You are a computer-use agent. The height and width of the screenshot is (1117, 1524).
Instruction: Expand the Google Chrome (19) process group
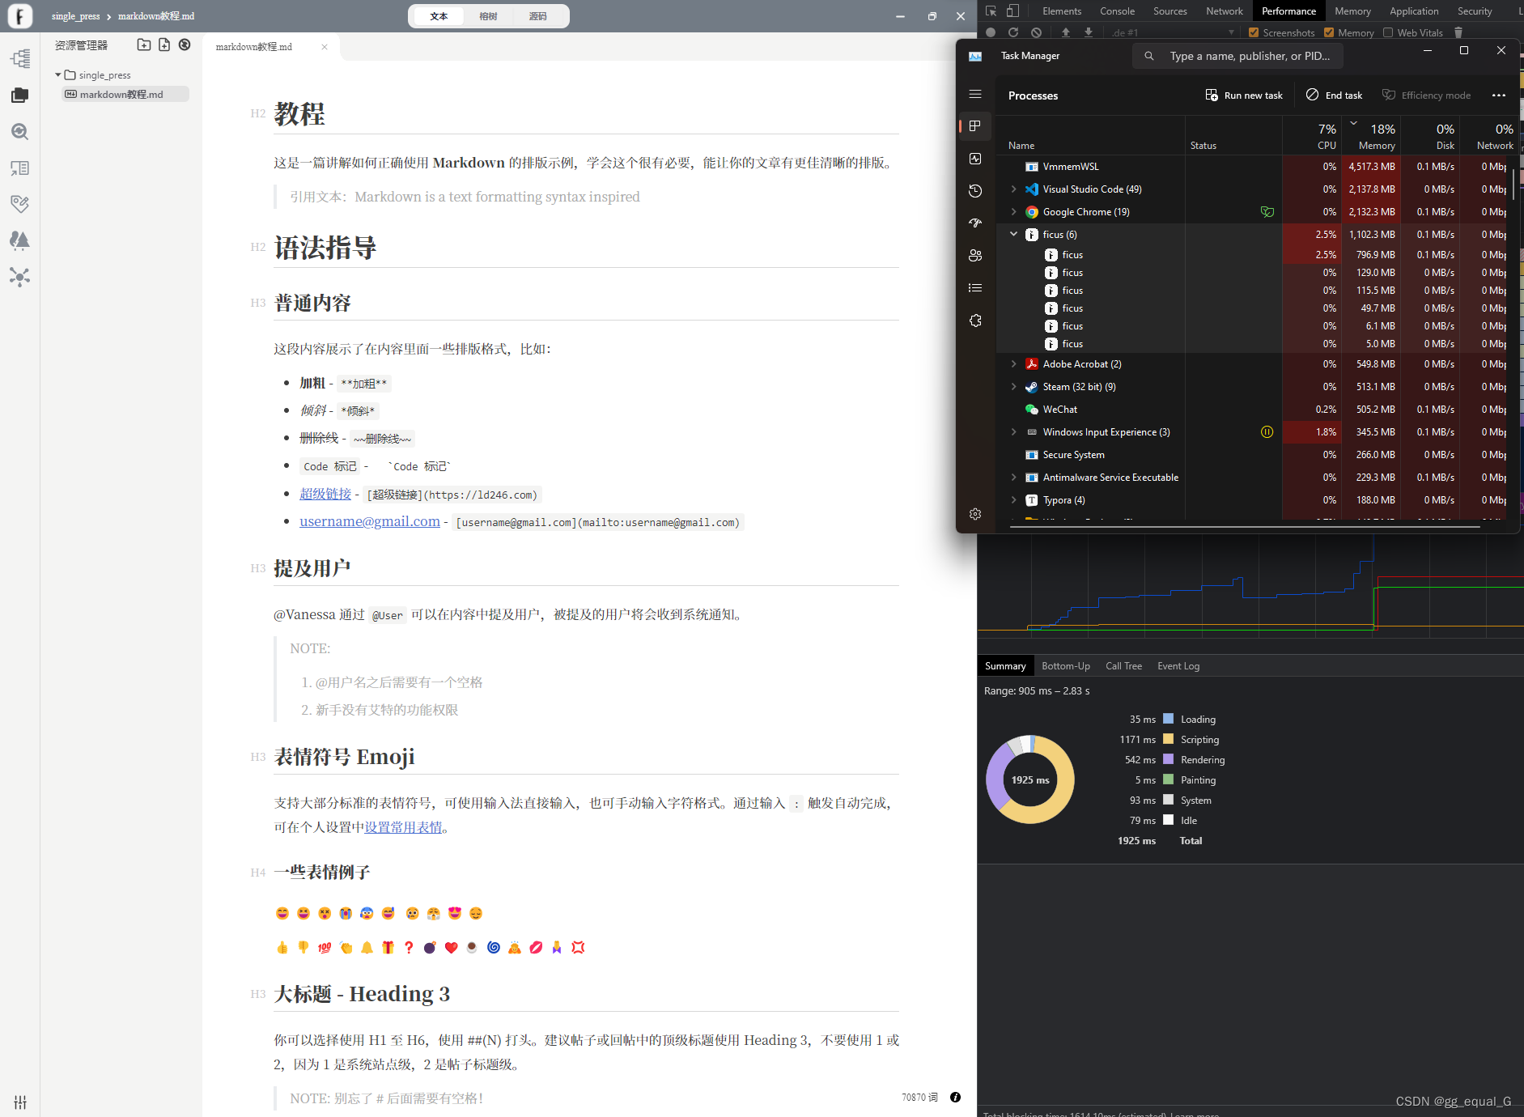click(x=1013, y=211)
